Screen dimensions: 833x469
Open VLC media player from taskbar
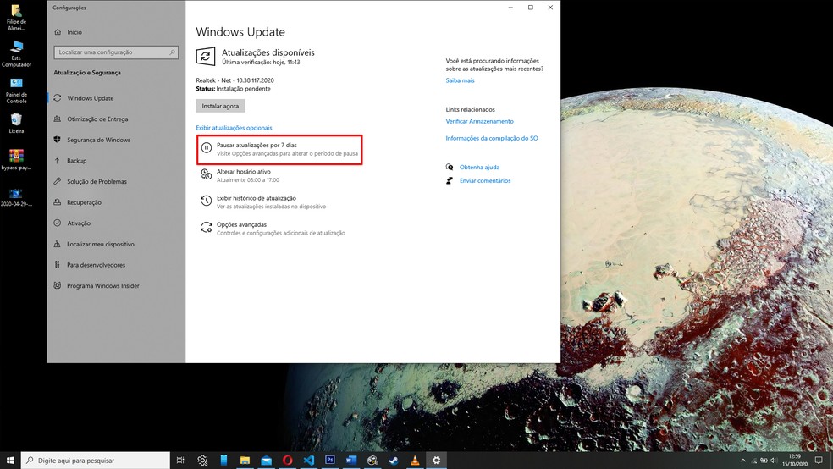point(415,460)
